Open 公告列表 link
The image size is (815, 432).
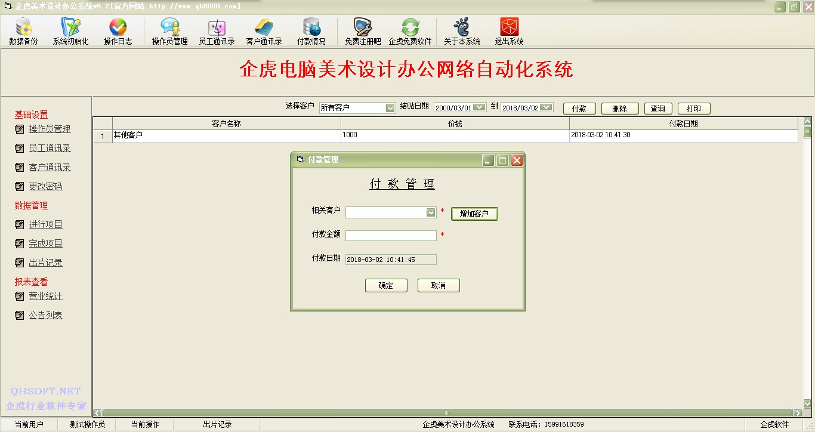click(45, 315)
